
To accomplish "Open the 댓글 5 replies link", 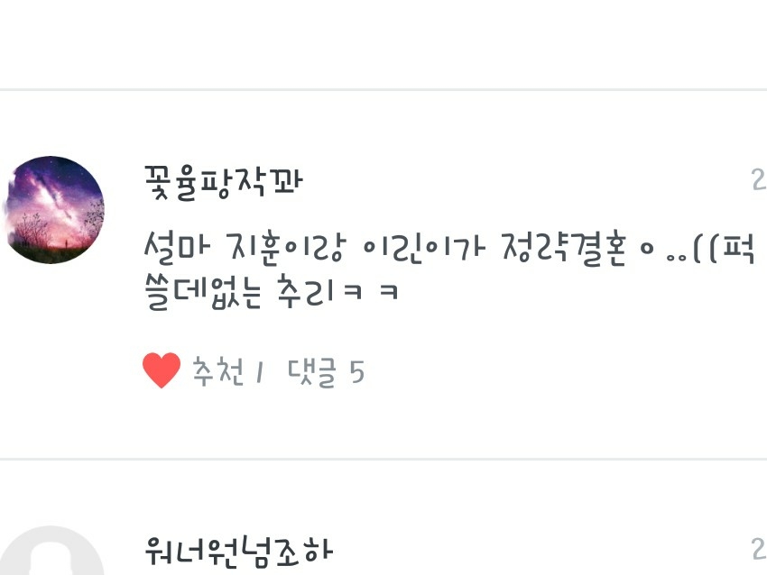I will pyautogui.click(x=327, y=372).
